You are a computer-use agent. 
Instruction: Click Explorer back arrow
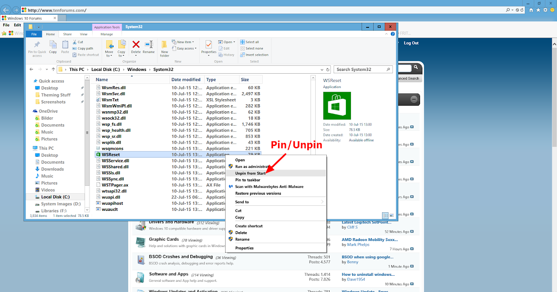[x=32, y=70]
